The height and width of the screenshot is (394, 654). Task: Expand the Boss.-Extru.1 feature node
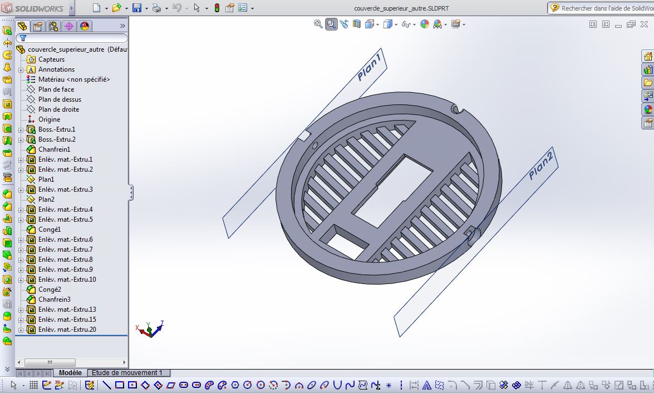coord(21,129)
